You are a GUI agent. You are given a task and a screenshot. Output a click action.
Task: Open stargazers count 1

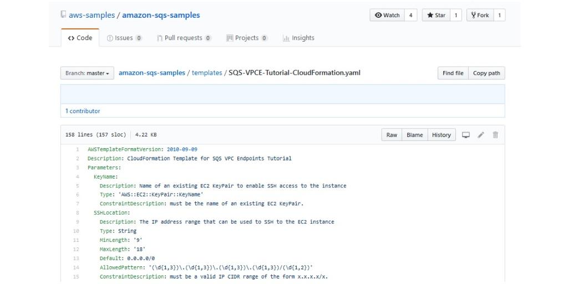456,15
